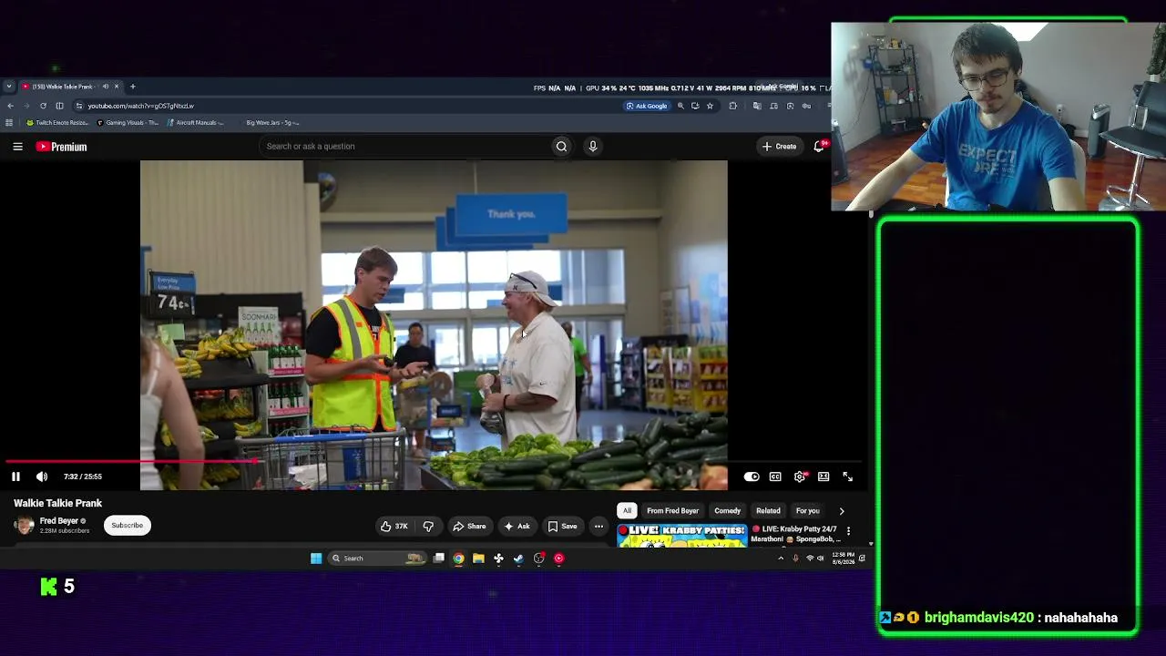Open a new browser tab

[x=133, y=87]
